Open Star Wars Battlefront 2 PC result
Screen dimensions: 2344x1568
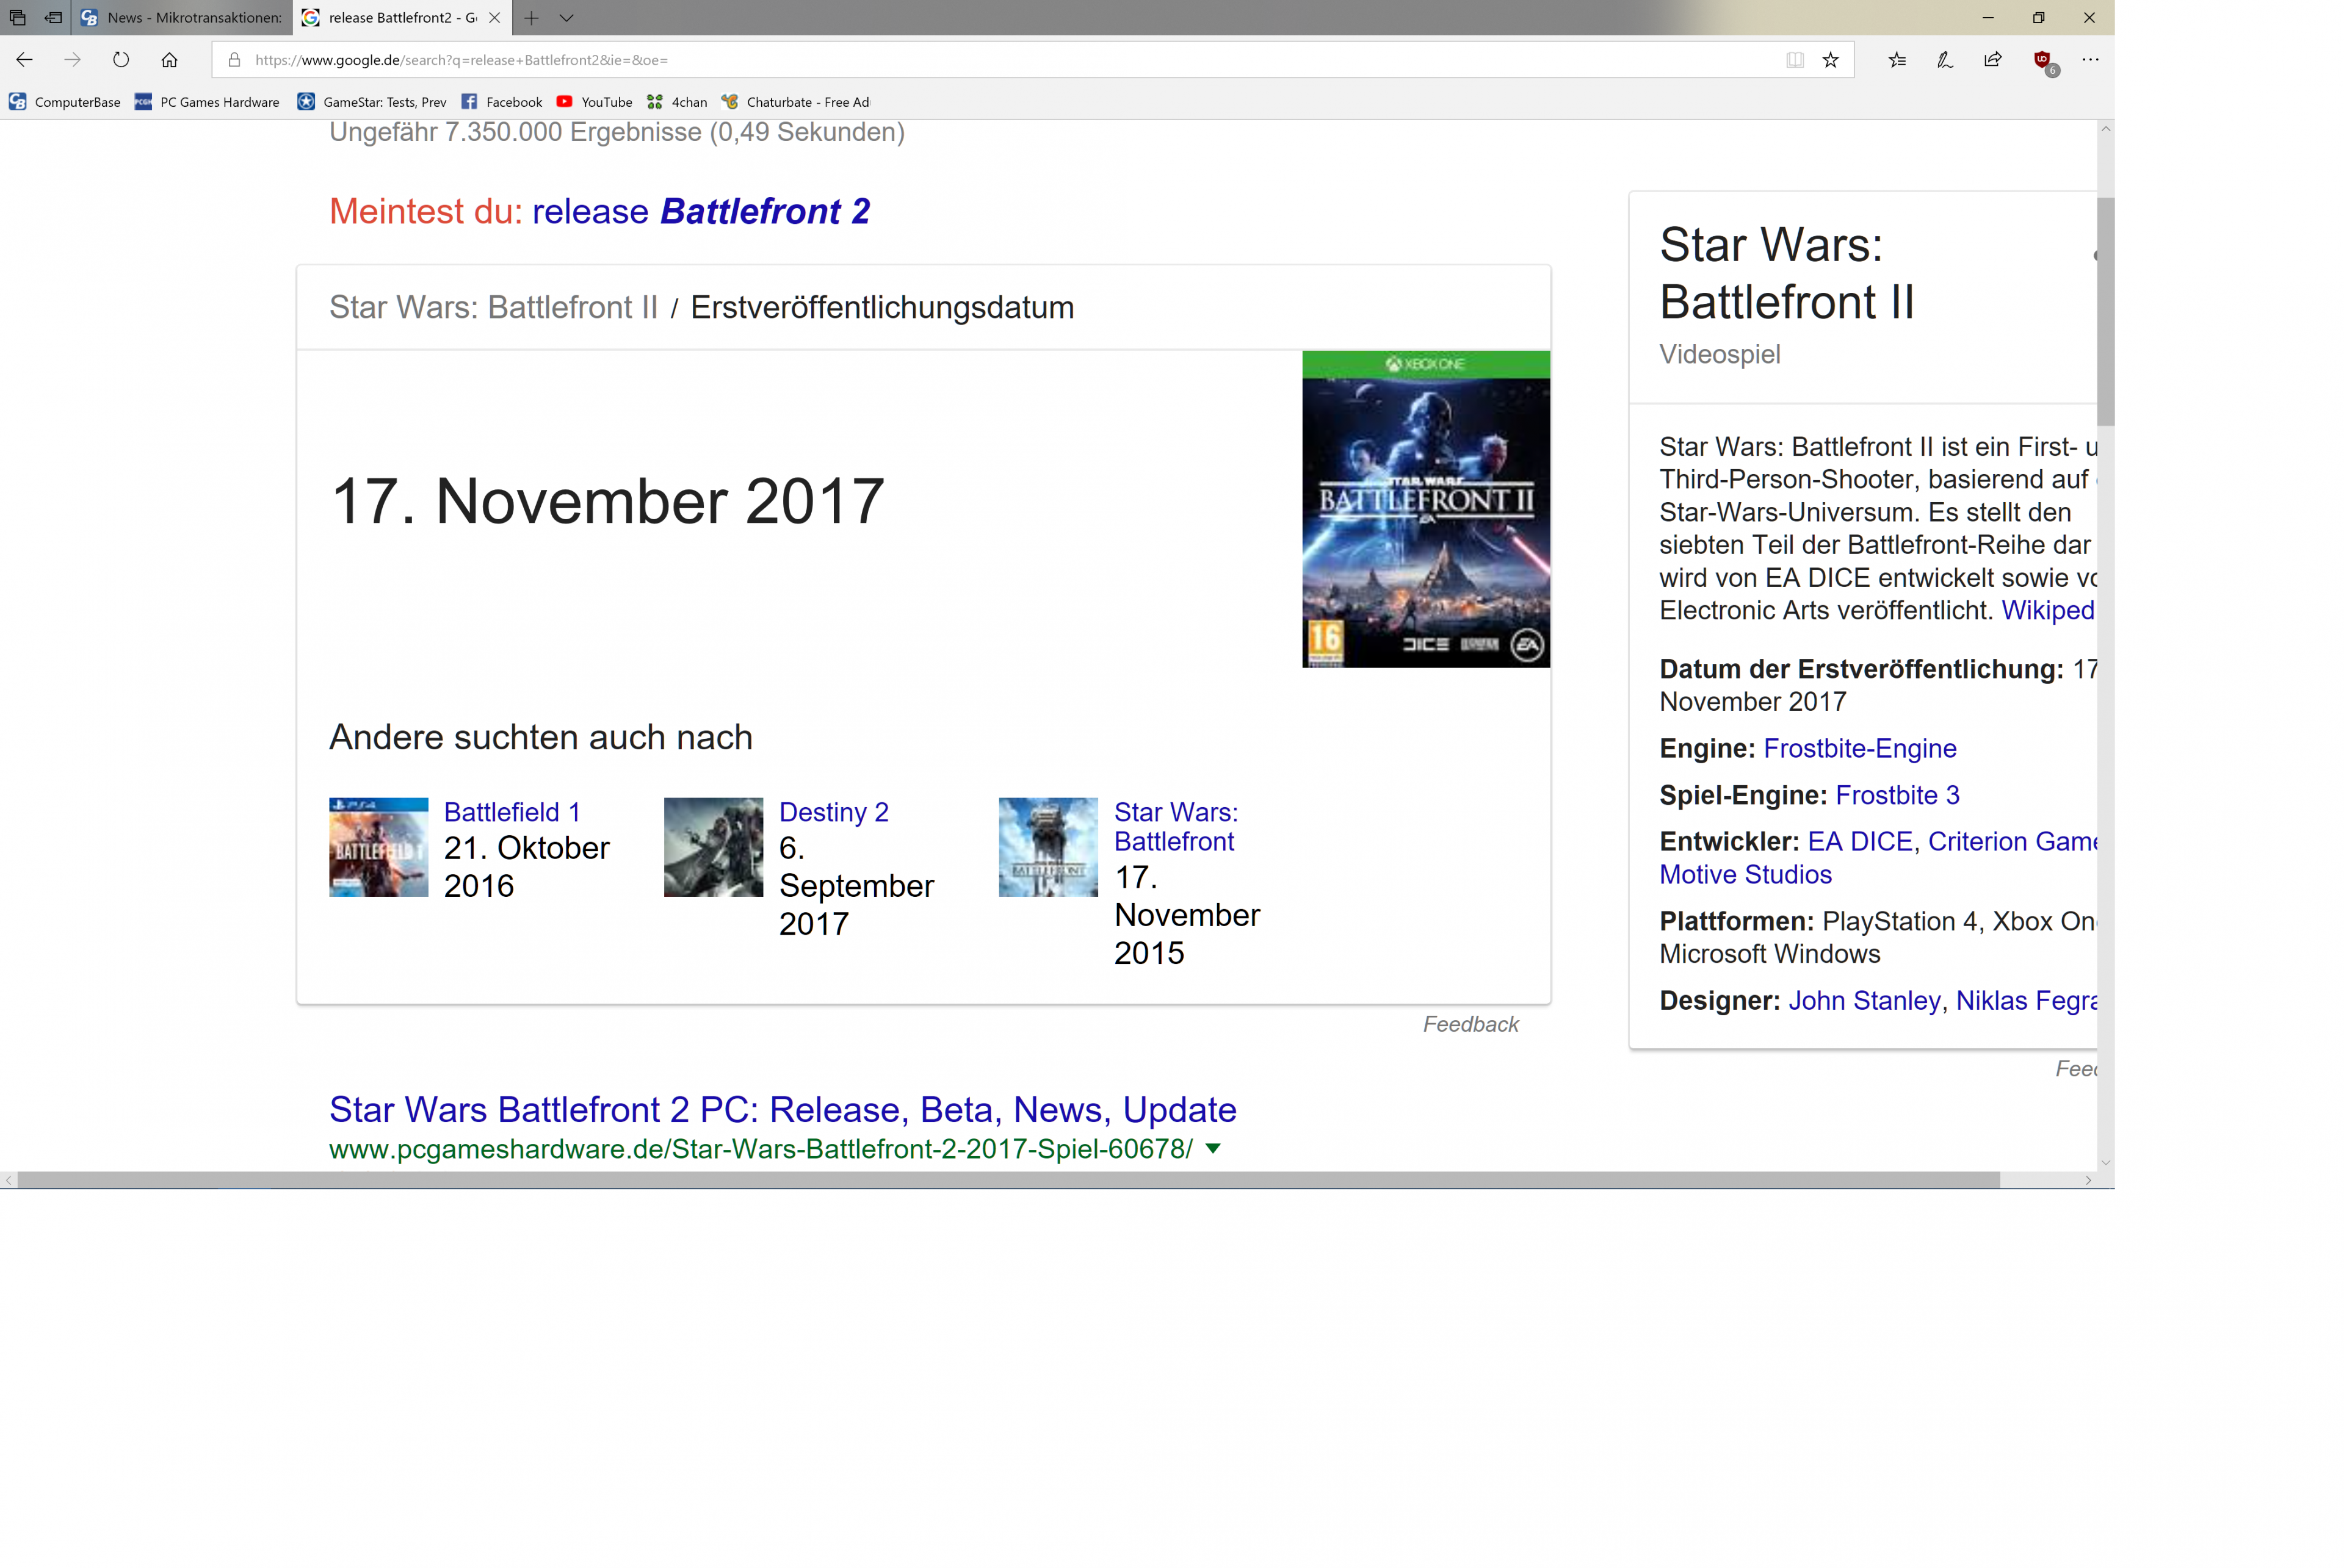(x=783, y=1110)
